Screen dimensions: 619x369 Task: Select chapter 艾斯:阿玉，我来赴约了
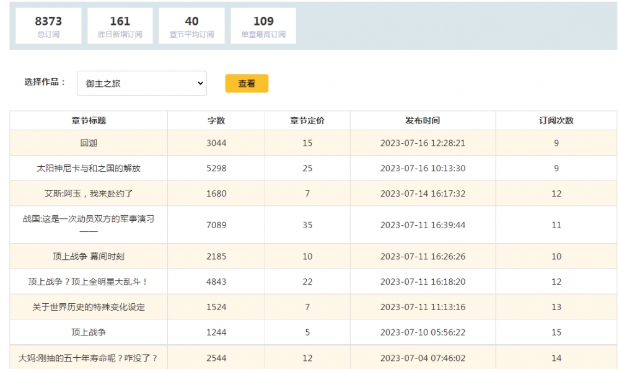(x=89, y=193)
